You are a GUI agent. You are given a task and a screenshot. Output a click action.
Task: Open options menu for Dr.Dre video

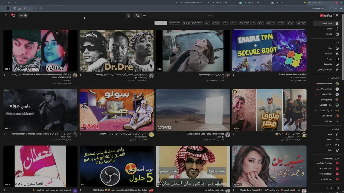point(81,75)
